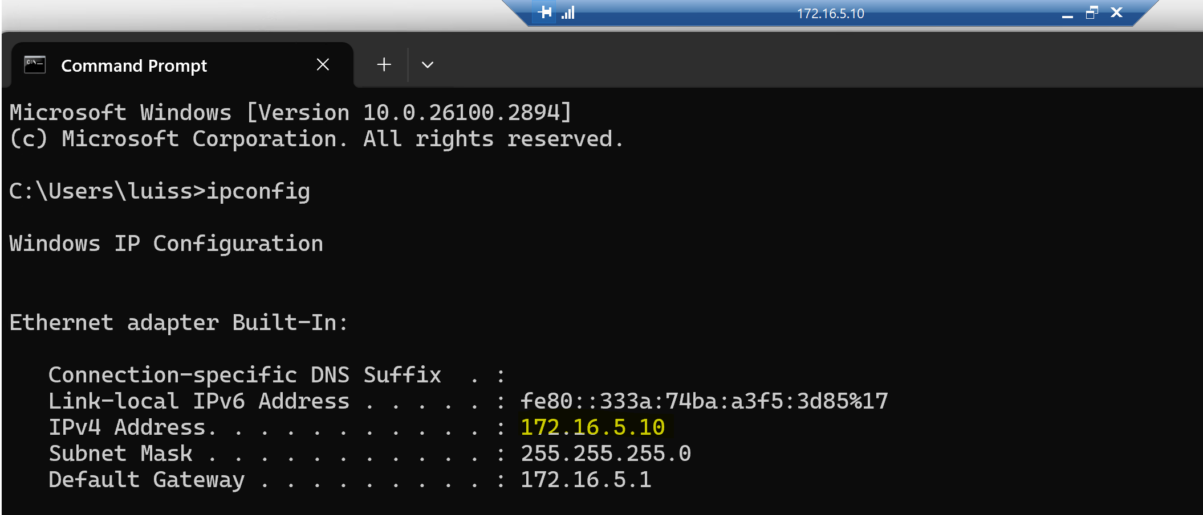Click the Microsoft Windows version line

[291, 113]
